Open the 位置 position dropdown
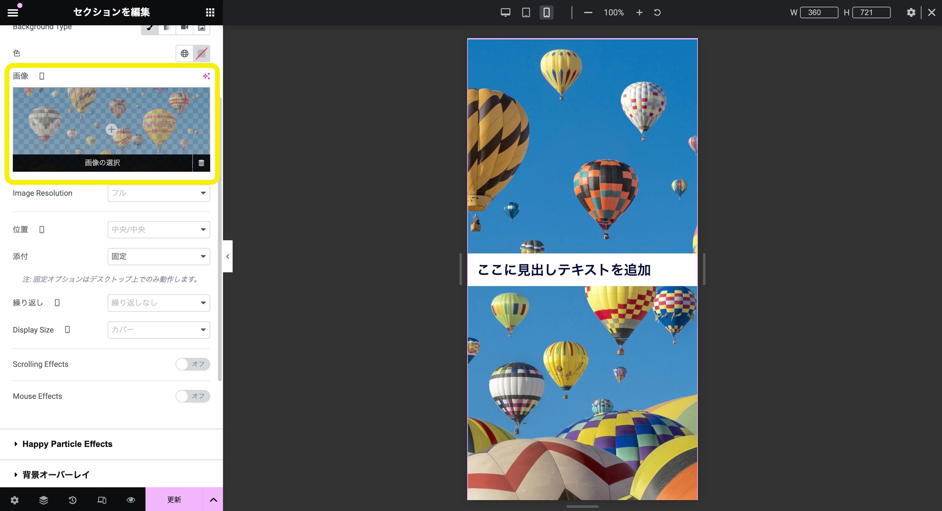Image resolution: width=942 pixels, height=511 pixels. (x=159, y=229)
